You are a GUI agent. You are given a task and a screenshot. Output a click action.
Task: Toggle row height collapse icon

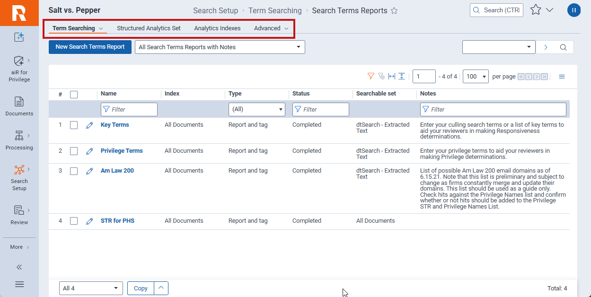[402, 76]
